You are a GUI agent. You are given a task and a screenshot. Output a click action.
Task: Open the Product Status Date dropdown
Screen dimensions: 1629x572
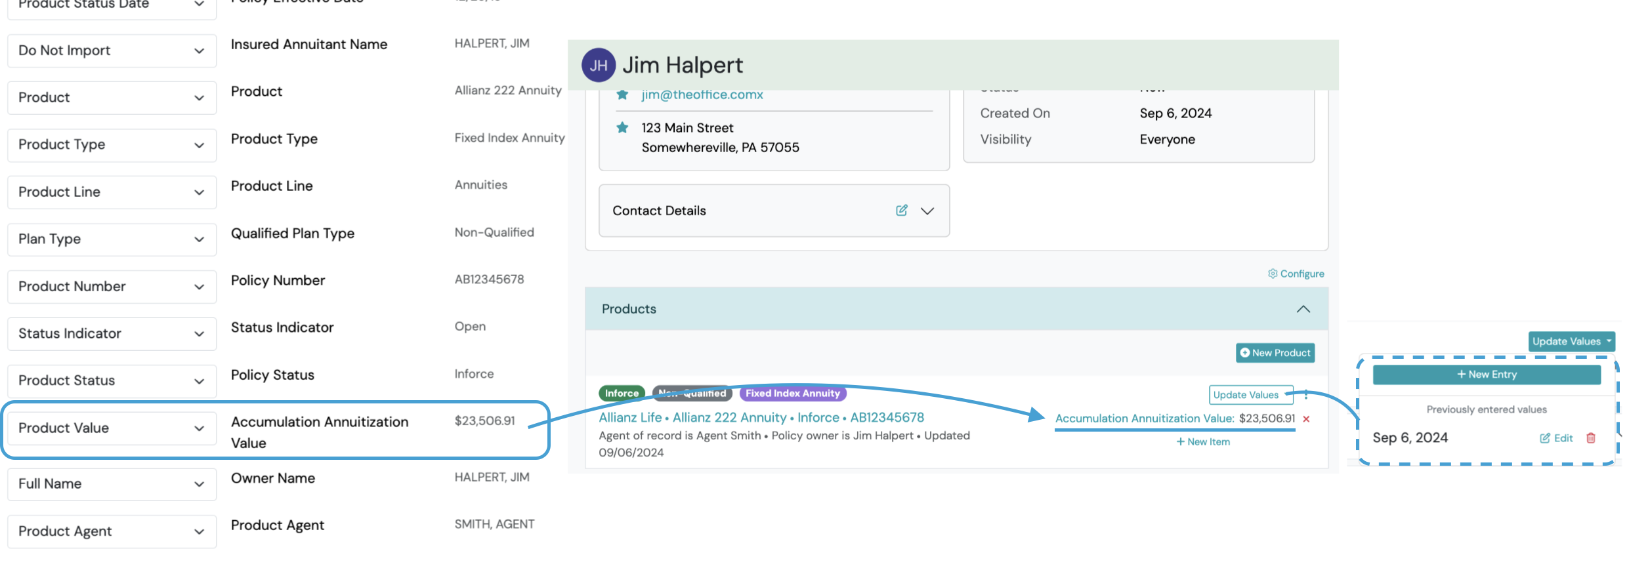(x=112, y=7)
